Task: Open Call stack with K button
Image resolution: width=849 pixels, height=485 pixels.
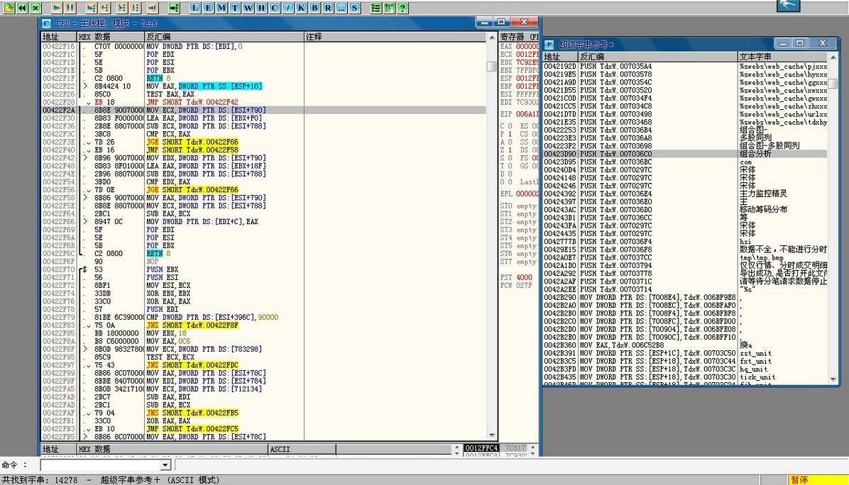Action: 301,8
